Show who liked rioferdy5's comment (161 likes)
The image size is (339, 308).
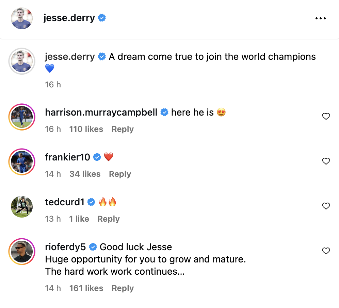pos(86,288)
